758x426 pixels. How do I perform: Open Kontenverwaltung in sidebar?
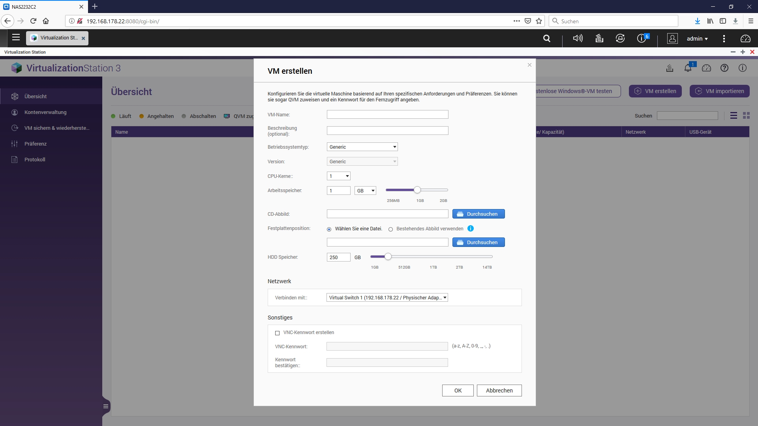pos(45,112)
